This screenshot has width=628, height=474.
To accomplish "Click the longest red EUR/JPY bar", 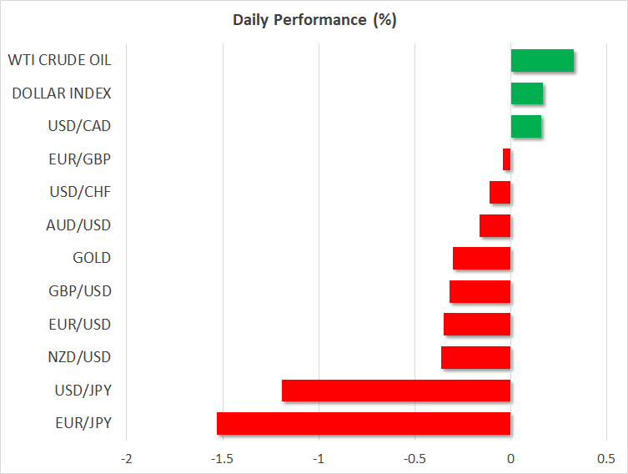I will click(x=364, y=423).
